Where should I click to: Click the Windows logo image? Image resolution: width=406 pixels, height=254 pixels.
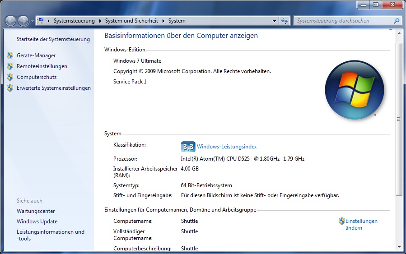click(x=355, y=90)
